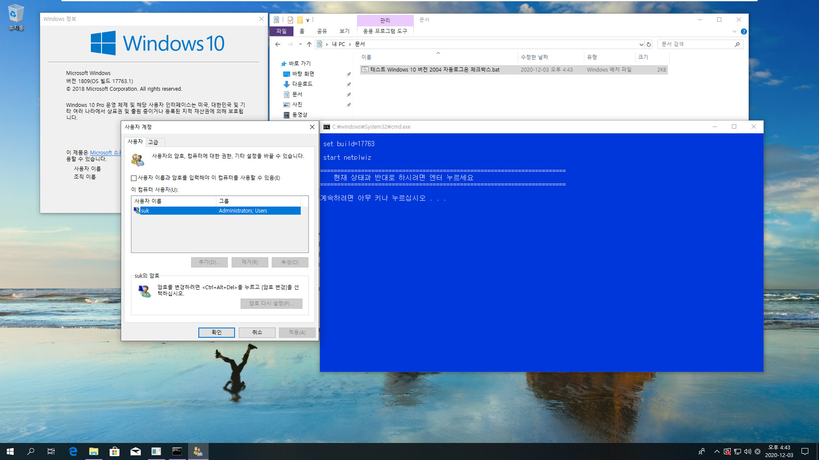Open 바탕 화면 in the navigation pane
Image resolution: width=819 pixels, height=460 pixels.
click(303, 74)
